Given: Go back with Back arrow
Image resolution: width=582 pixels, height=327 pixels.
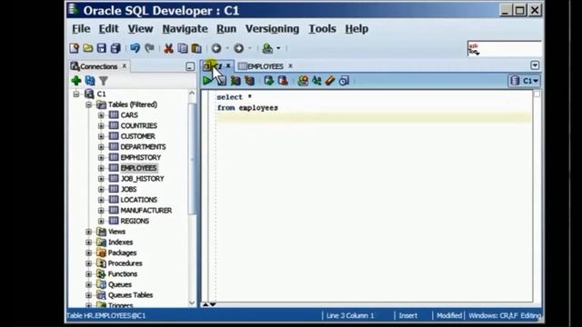Looking at the screenshot, I should (x=216, y=48).
